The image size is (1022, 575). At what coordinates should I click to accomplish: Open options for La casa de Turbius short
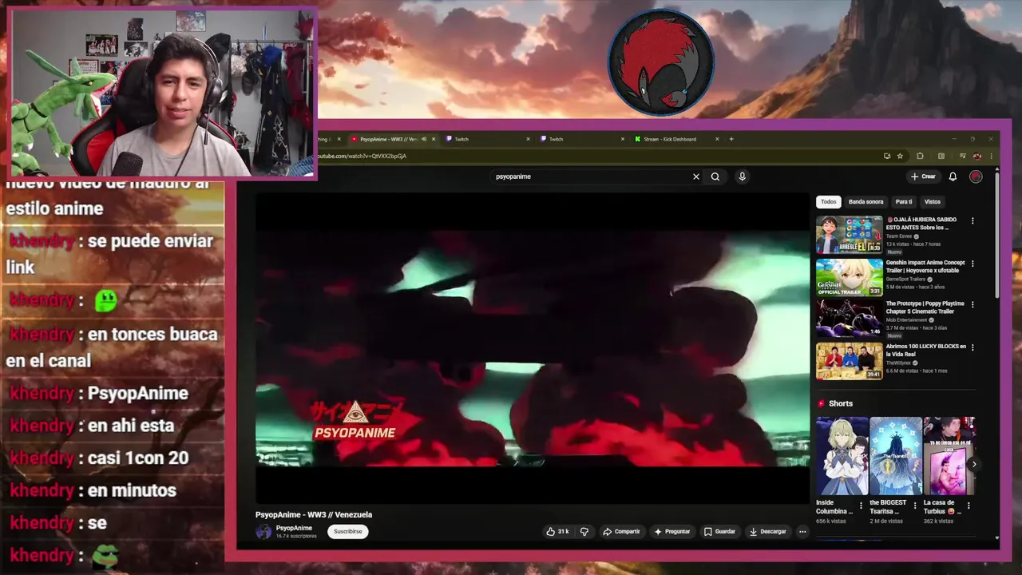pyautogui.click(x=969, y=506)
